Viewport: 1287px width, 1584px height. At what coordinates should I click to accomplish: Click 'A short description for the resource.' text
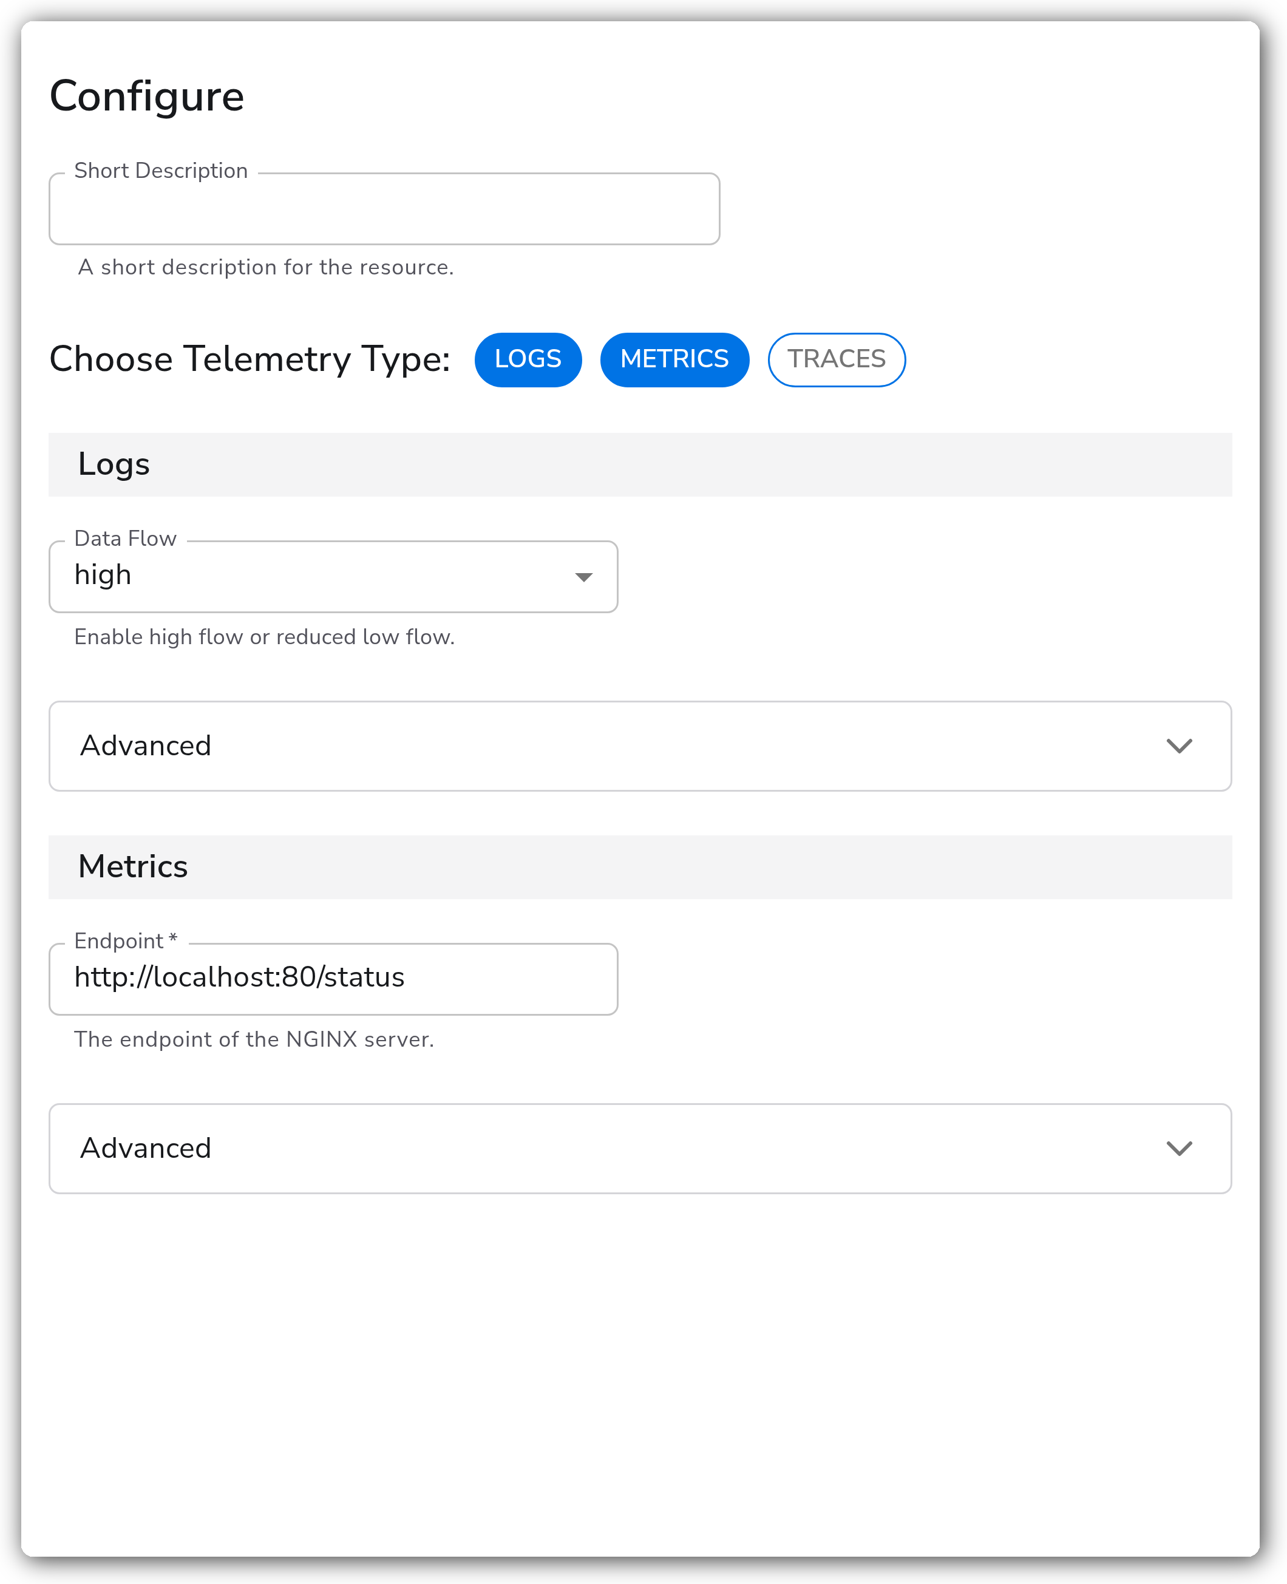coord(265,267)
